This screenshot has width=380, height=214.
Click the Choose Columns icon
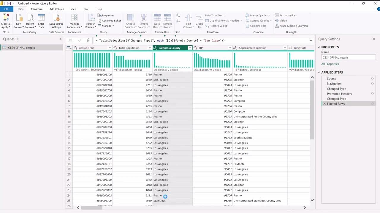(x=131, y=18)
